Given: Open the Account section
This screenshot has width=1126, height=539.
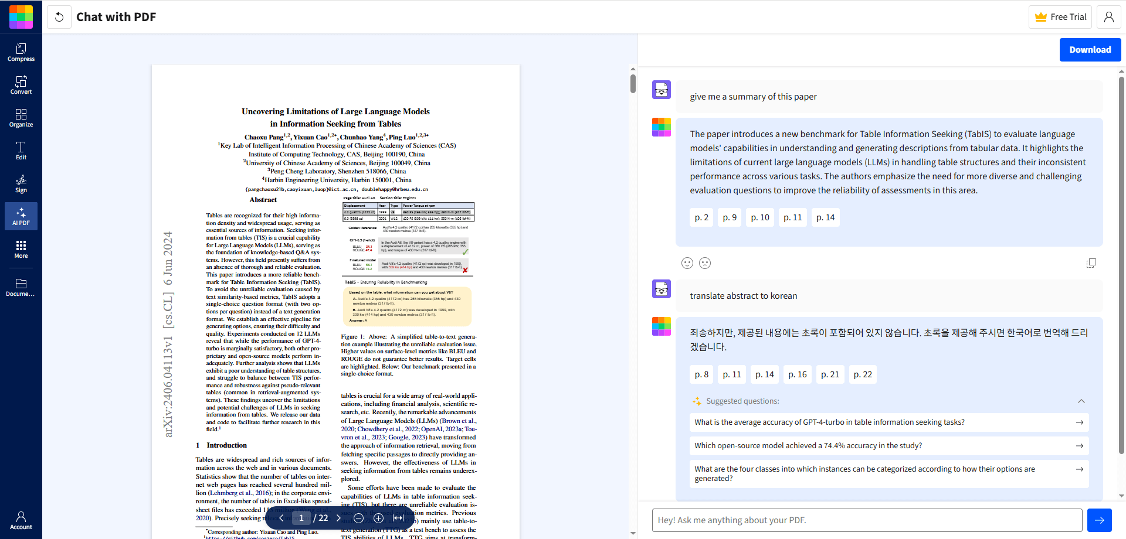Looking at the screenshot, I should pos(21,520).
